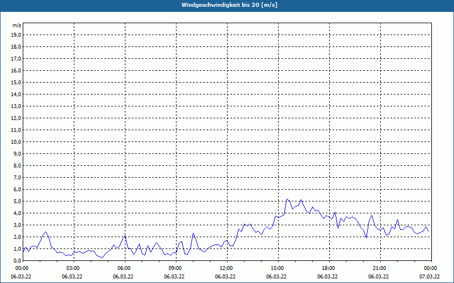
Task: Select the 10,0 y-axis label
Action: (x=16, y=142)
